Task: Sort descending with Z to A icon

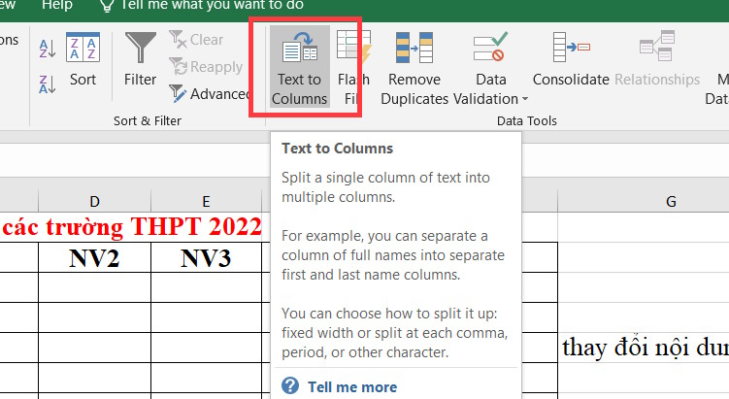Action: point(48,84)
